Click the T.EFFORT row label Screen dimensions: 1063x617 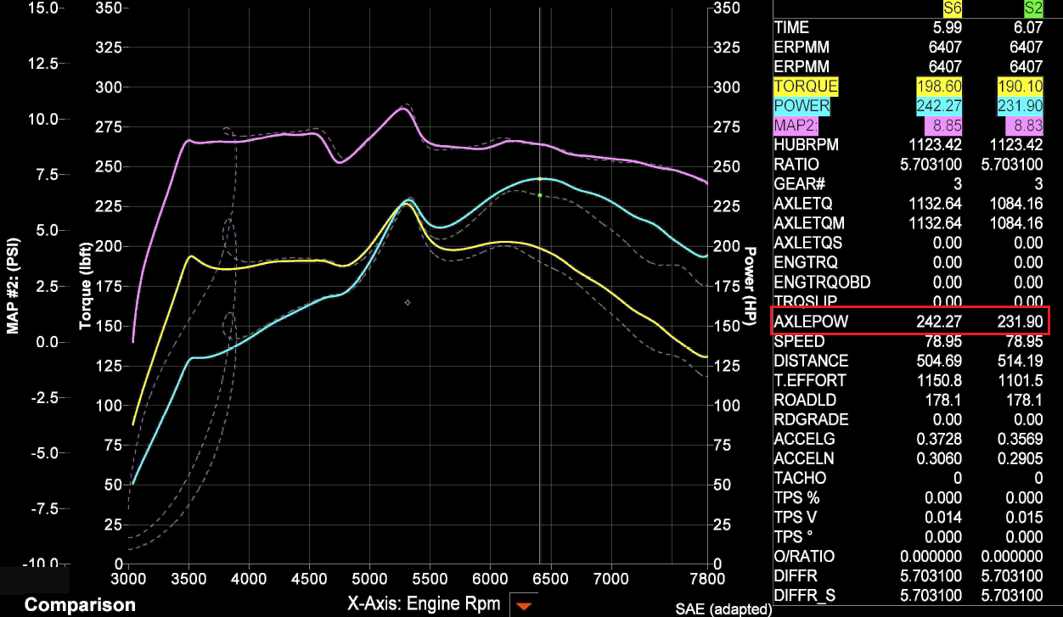click(811, 380)
